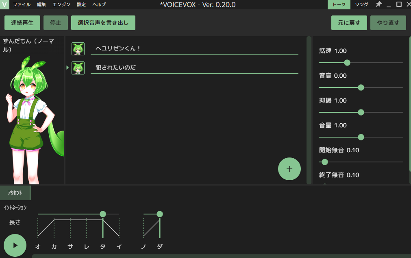The image size is (411, 258).
Task: Close the VOICEVOX window
Action: [408, 4]
